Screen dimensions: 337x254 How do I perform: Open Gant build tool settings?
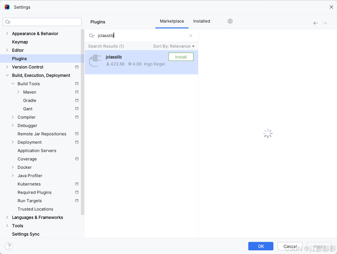point(28,109)
